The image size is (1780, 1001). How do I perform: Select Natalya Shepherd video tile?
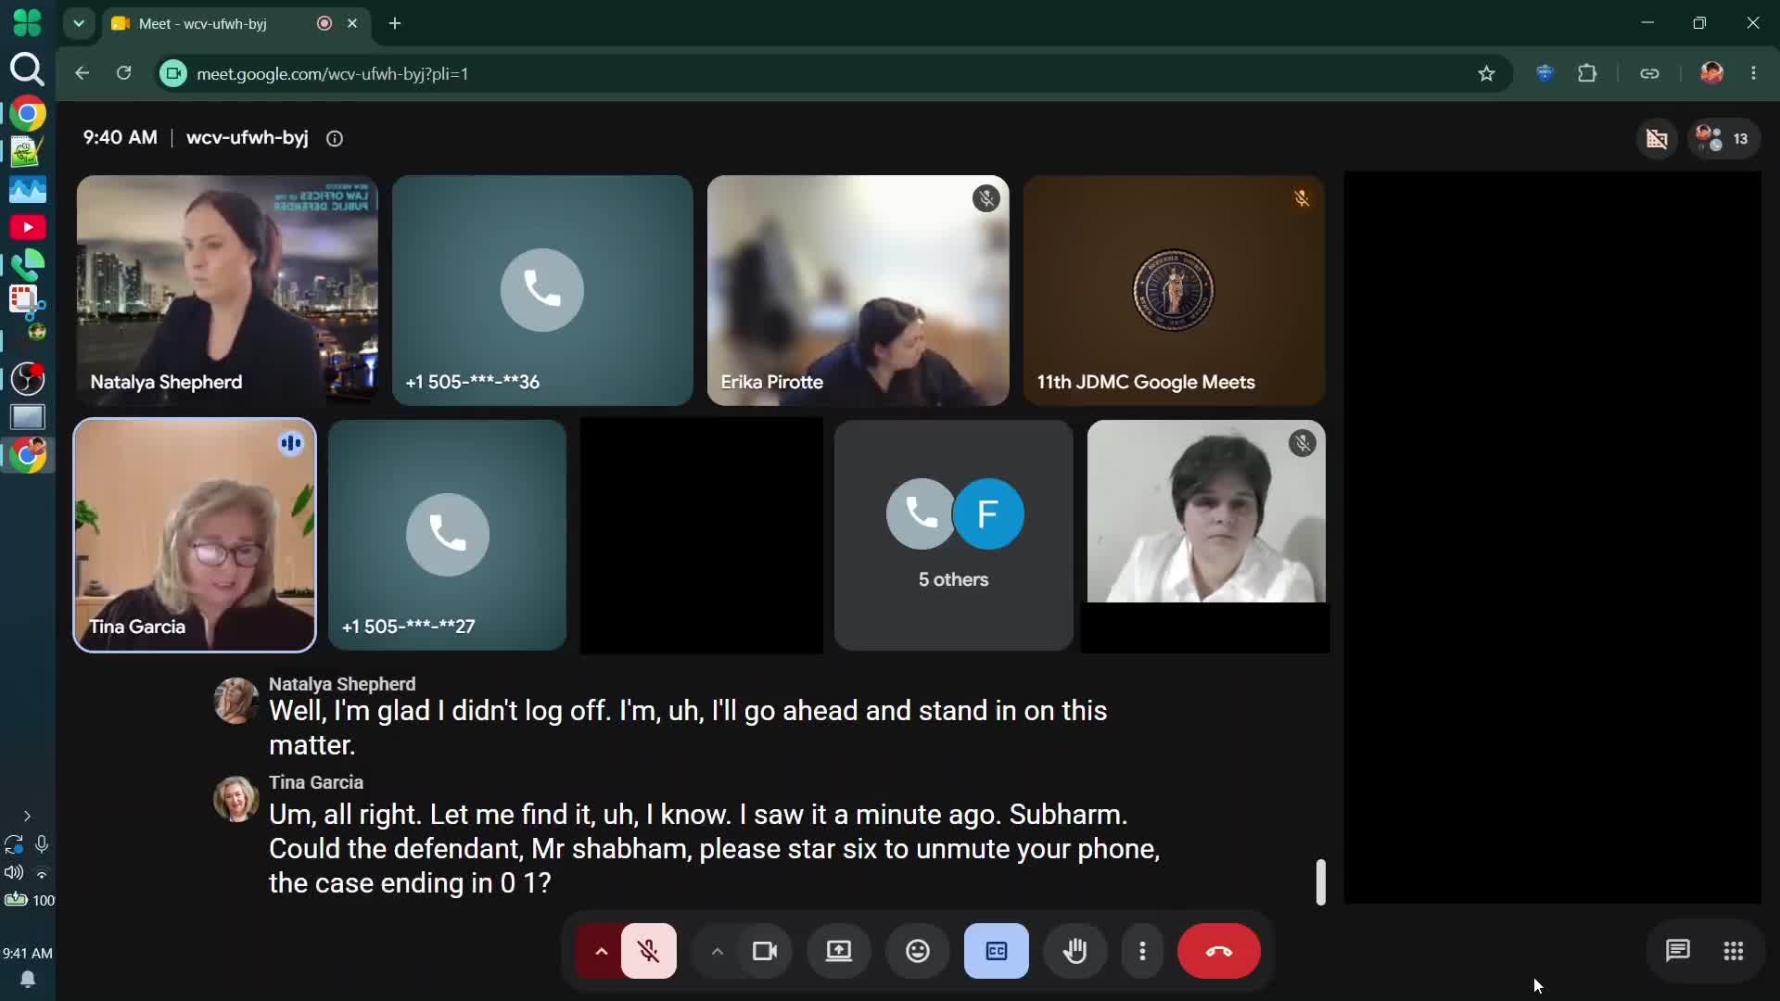point(227,290)
